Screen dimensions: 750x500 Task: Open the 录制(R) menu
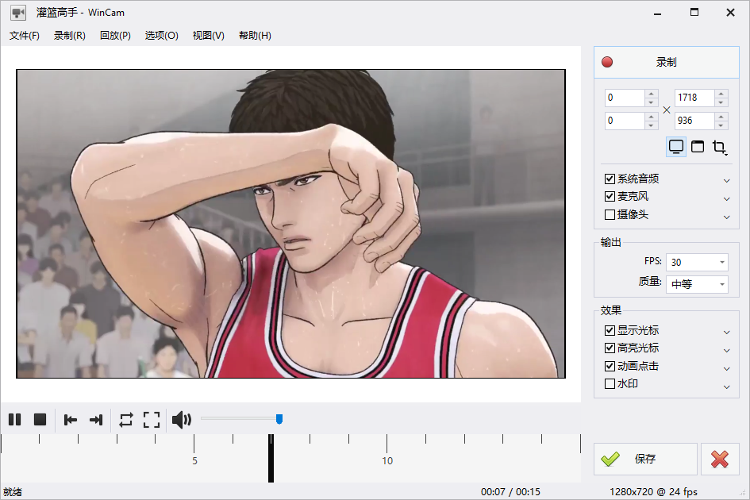click(x=69, y=36)
